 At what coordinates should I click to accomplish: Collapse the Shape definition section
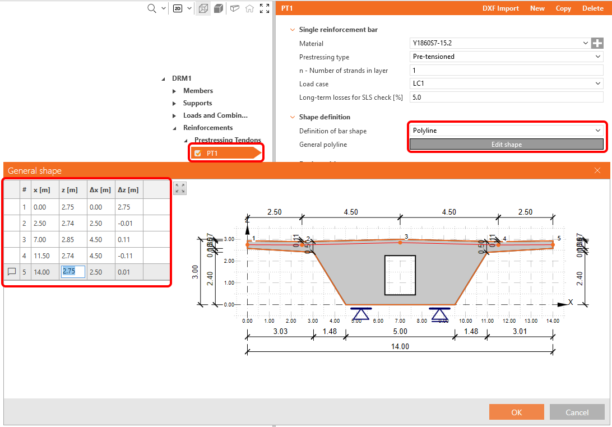(x=291, y=117)
